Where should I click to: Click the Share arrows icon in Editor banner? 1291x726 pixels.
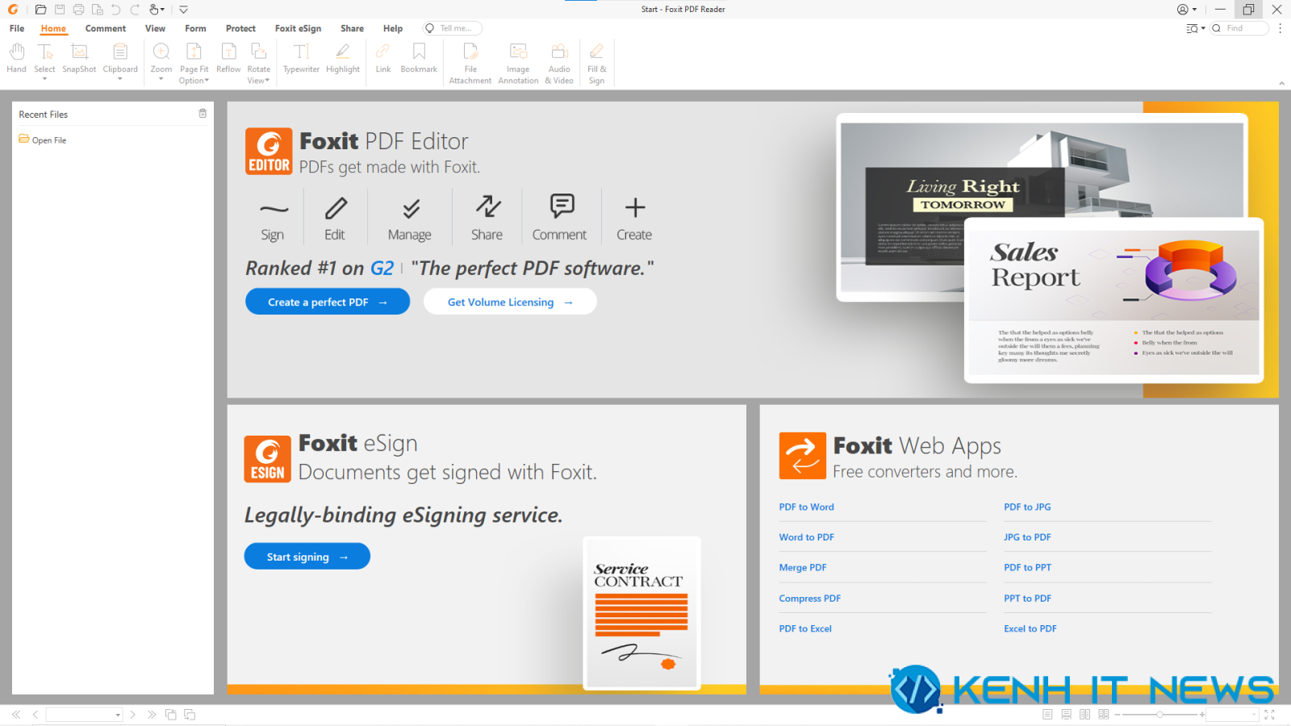click(x=488, y=207)
